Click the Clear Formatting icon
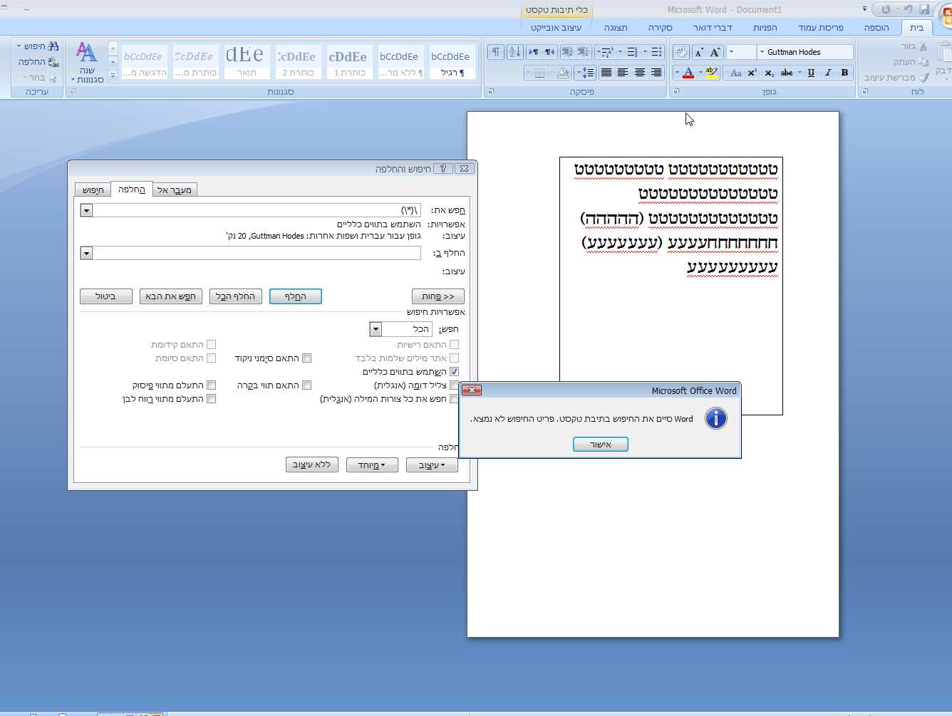952x716 pixels. pyautogui.click(x=681, y=52)
